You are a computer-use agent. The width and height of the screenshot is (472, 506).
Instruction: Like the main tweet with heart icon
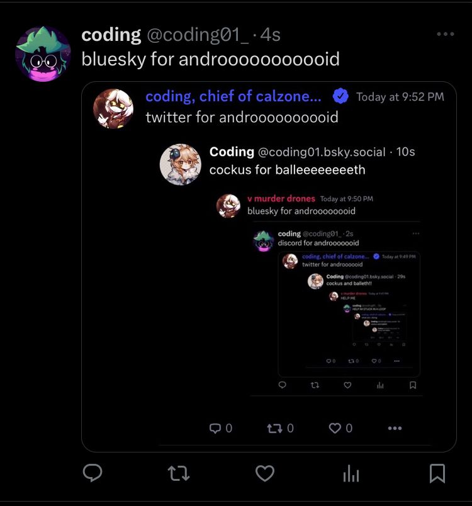pos(265,473)
